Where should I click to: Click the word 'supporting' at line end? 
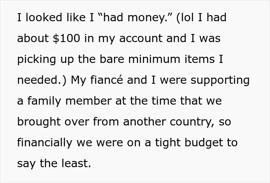click(x=220, y=81)
